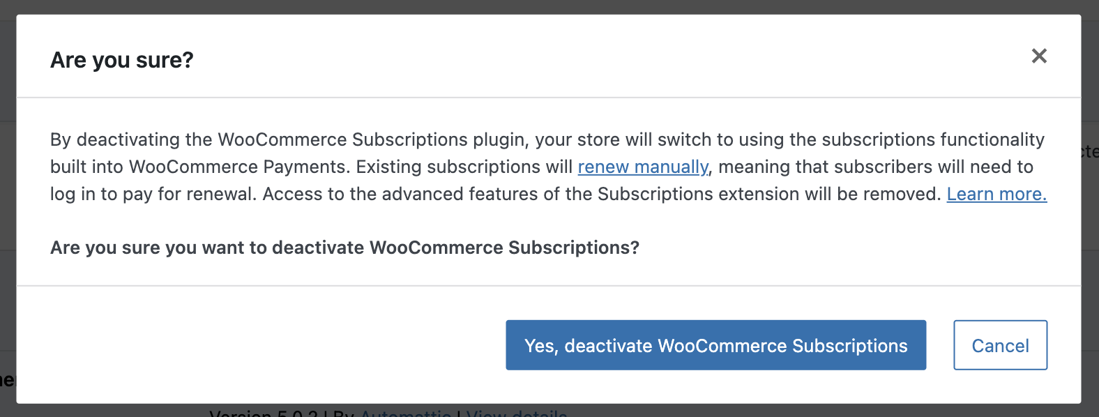The image size is (1099, 417).
Task: Click the partially hidden "View details" link
Action: tap(516, 413)
